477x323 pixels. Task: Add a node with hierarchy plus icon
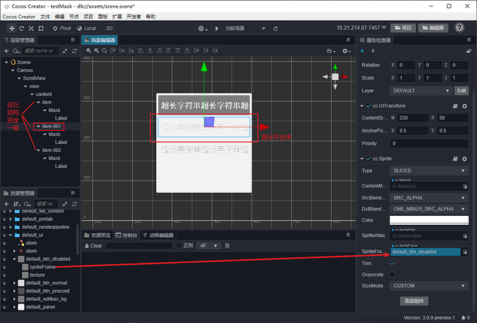coord(6,51)
